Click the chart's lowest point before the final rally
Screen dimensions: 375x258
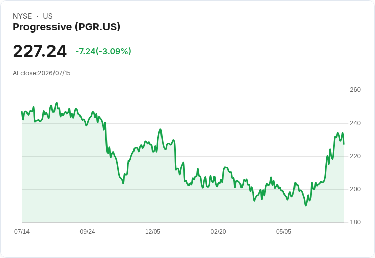click(306, 205)
